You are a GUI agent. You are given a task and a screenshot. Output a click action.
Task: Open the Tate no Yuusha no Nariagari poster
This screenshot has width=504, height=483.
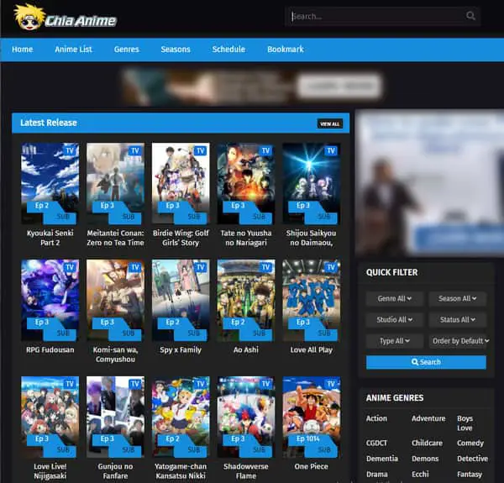(x=246, y=183)
